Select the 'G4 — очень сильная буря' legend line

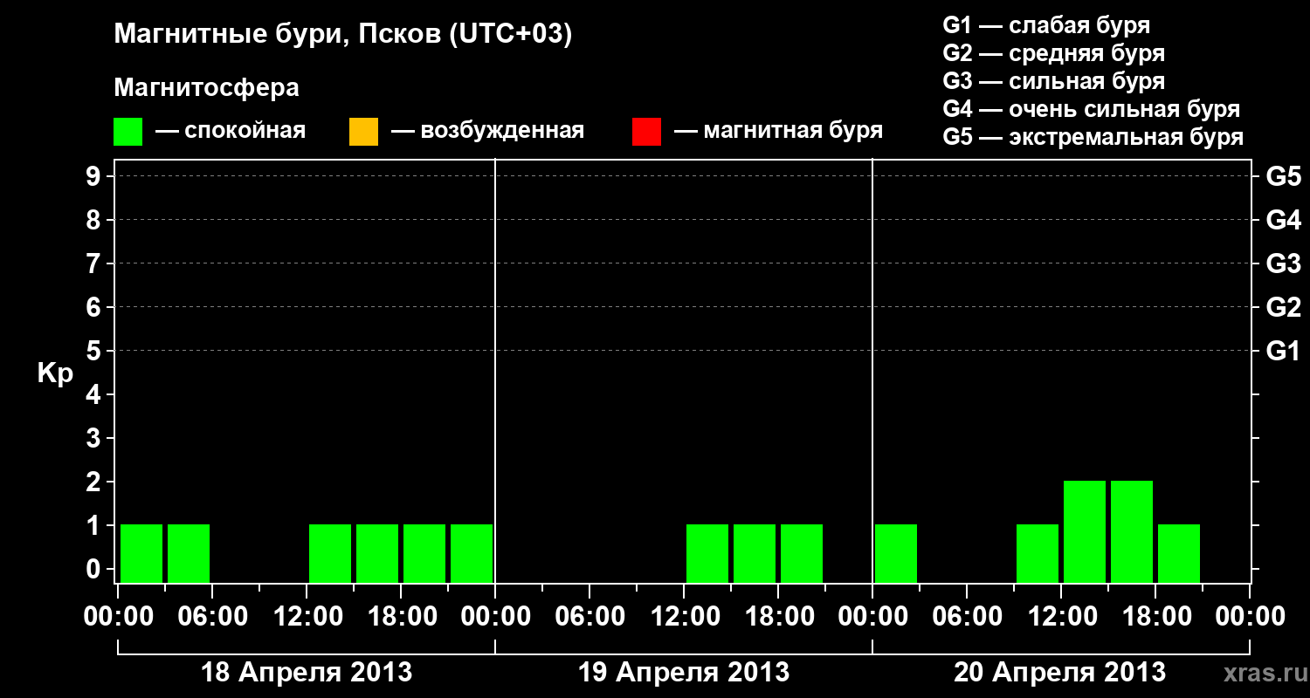pos(1092,109)
